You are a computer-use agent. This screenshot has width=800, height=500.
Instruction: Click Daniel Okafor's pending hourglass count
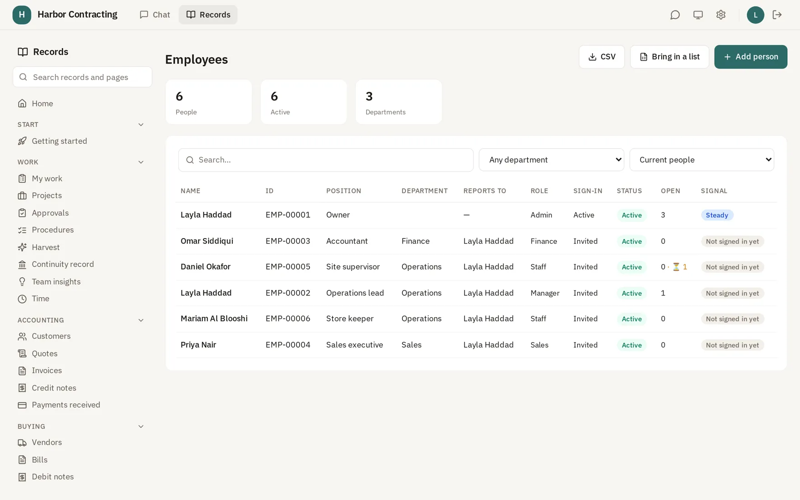point(680,267)
